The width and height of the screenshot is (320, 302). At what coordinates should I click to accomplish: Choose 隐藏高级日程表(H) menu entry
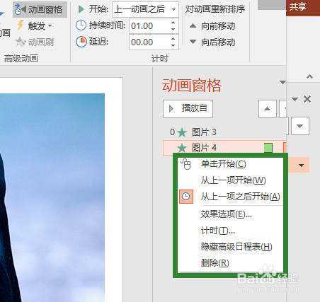click(230, 247)
